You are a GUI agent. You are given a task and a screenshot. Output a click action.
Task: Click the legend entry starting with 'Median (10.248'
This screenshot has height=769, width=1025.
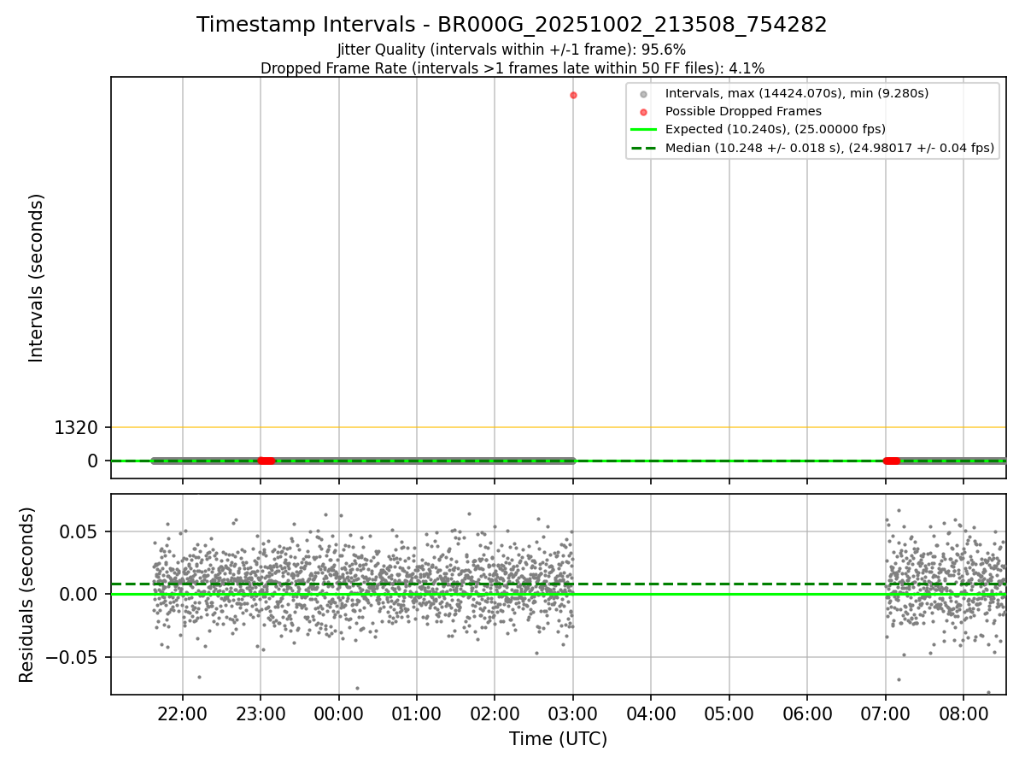(829, 148)
